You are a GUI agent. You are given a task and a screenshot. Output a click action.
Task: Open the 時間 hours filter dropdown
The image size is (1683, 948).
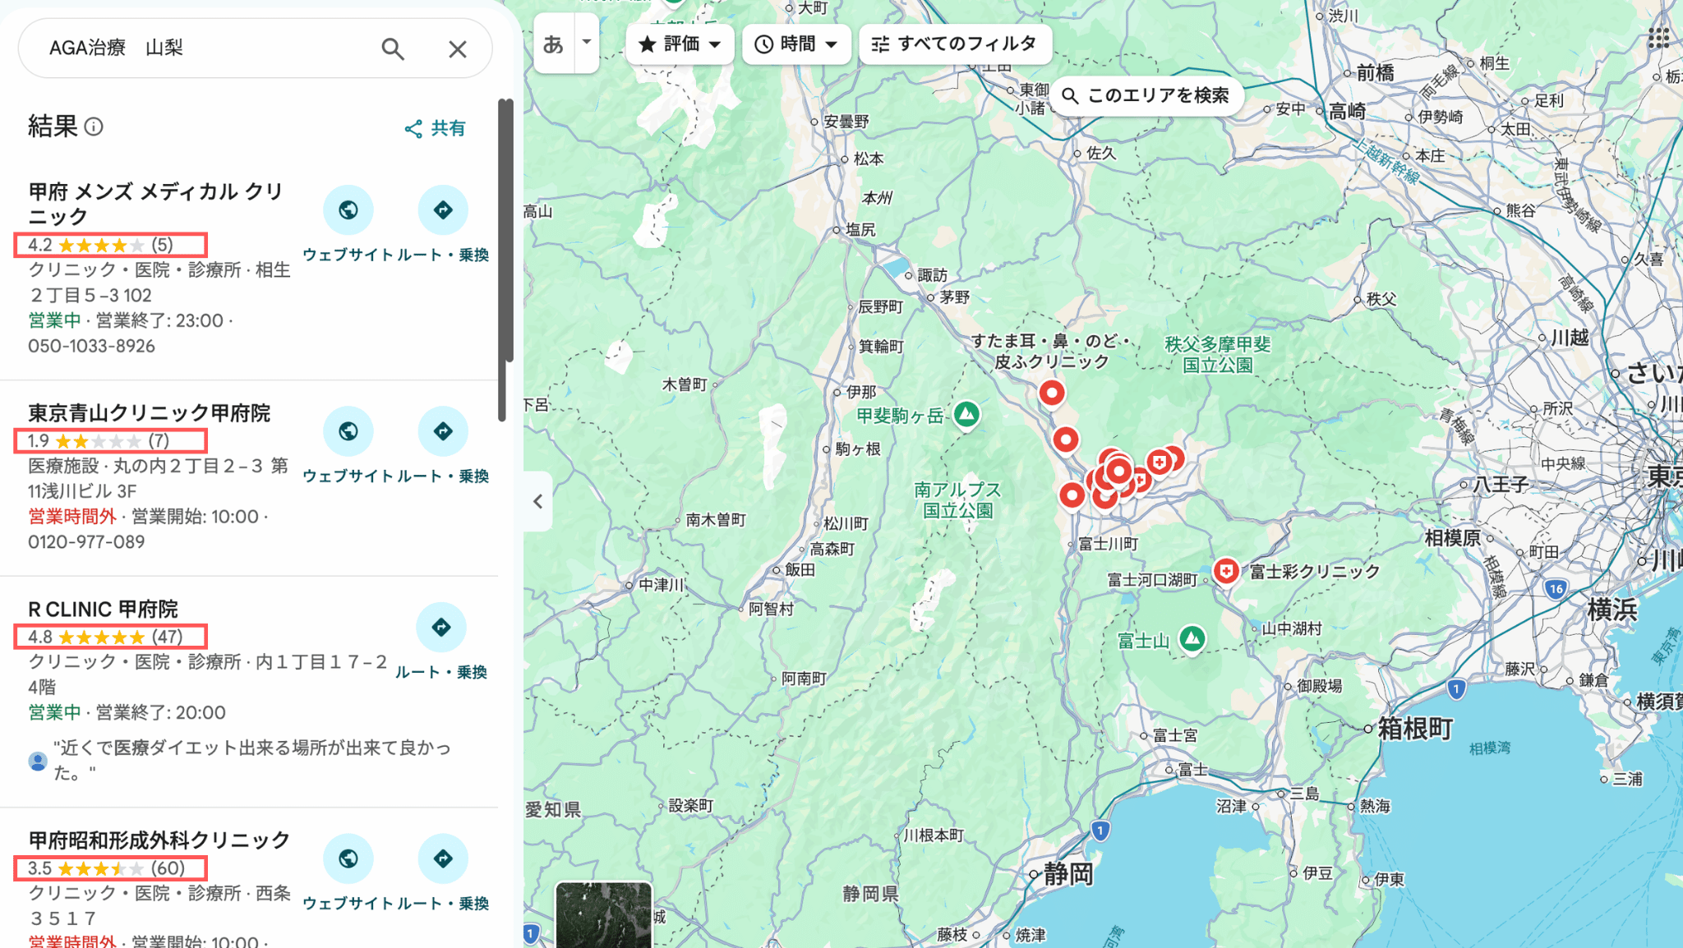796,44
